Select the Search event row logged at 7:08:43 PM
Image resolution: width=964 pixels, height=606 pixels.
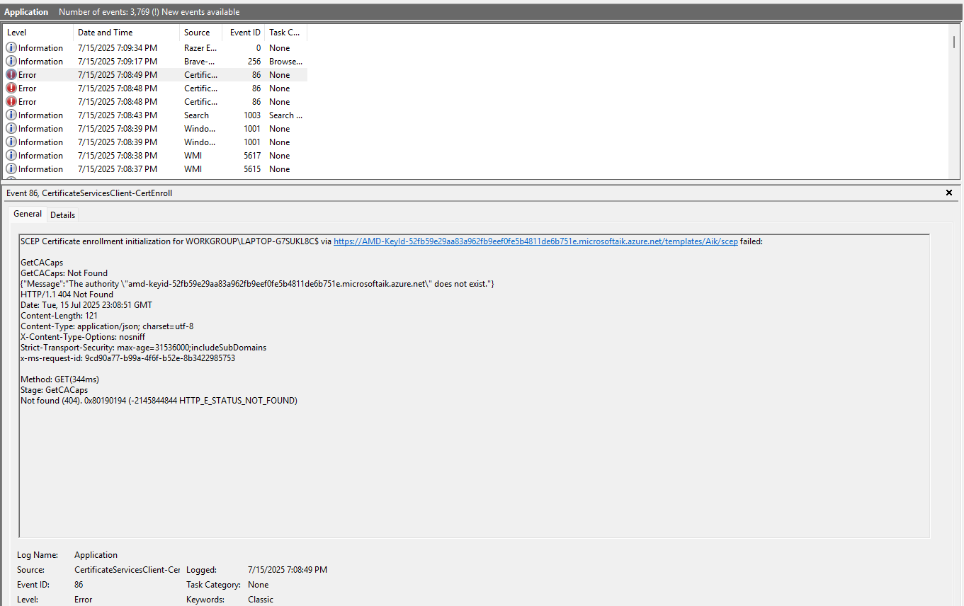(x=142, y=115)
